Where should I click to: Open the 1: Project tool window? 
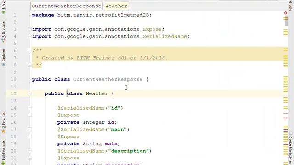(x=3, y=7)
